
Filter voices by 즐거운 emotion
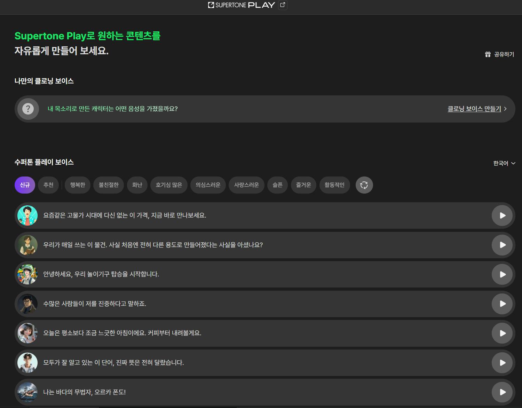point(303,185)
